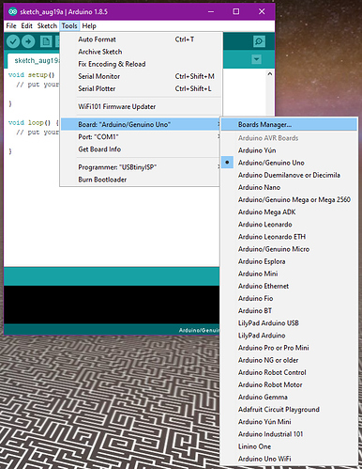Click the New sketch page icon
Image resolution: width=362 pixels, height=469 pixels.
(x=46, y=41)
